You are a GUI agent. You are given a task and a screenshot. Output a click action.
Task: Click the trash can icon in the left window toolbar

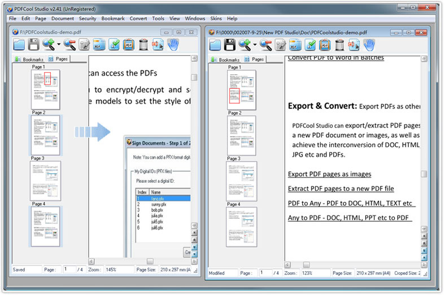(x=143, y=45)
